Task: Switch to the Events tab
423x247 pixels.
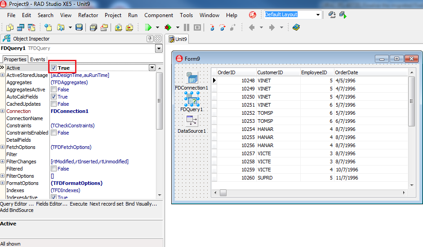Action: pos(37,59)
